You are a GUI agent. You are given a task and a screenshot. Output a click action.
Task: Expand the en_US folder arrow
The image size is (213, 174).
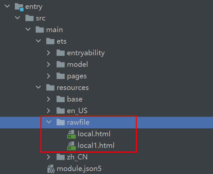[x=49, y=111]
